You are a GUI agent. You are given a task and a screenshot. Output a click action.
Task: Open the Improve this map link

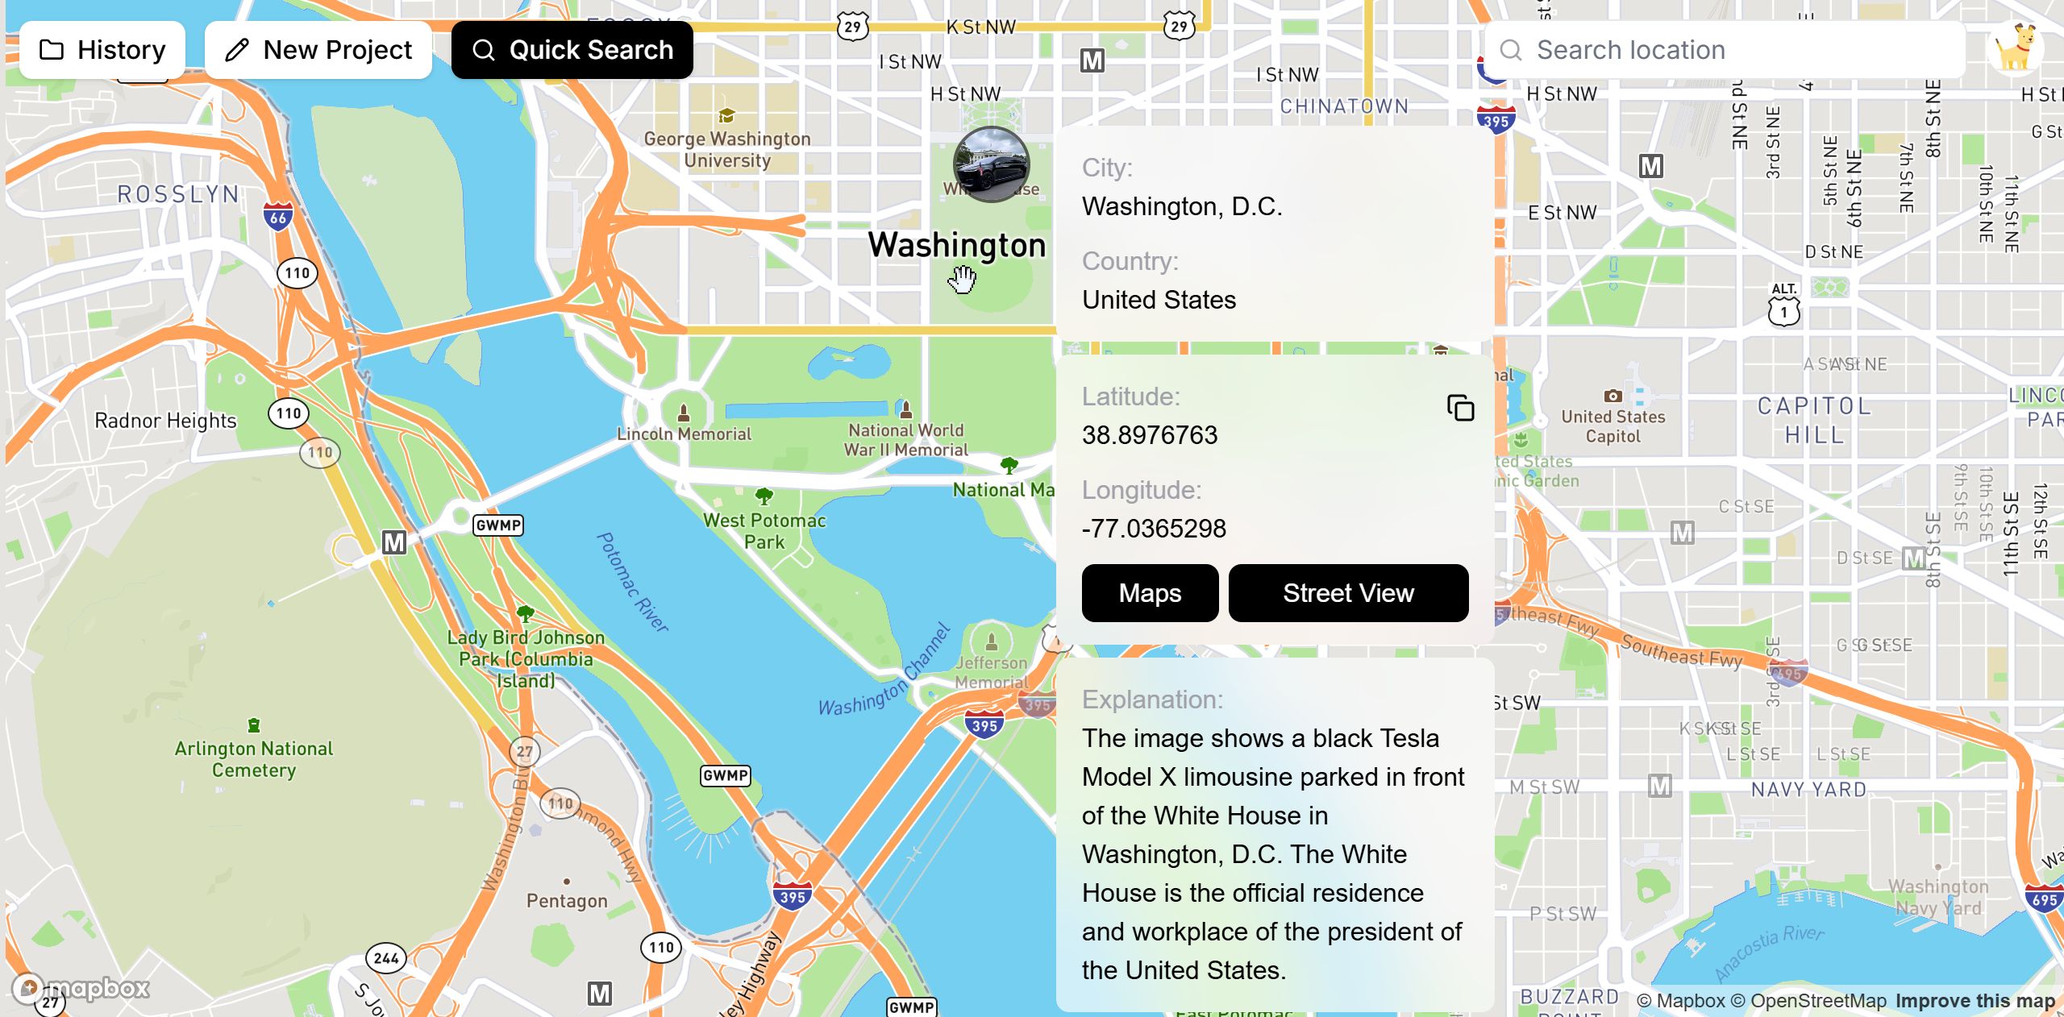[x=1975, y=1001]
